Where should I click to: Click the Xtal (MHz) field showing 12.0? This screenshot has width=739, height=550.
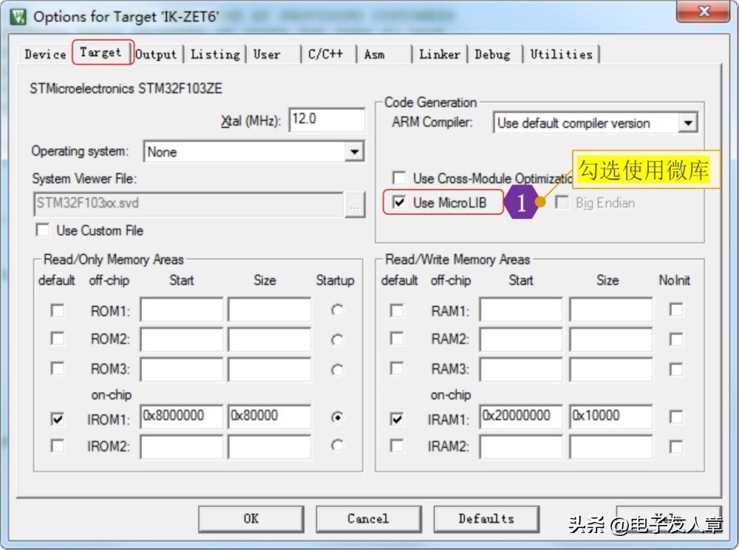[327, 120]
